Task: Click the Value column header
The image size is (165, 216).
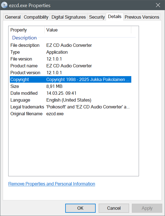Action: 88,30
